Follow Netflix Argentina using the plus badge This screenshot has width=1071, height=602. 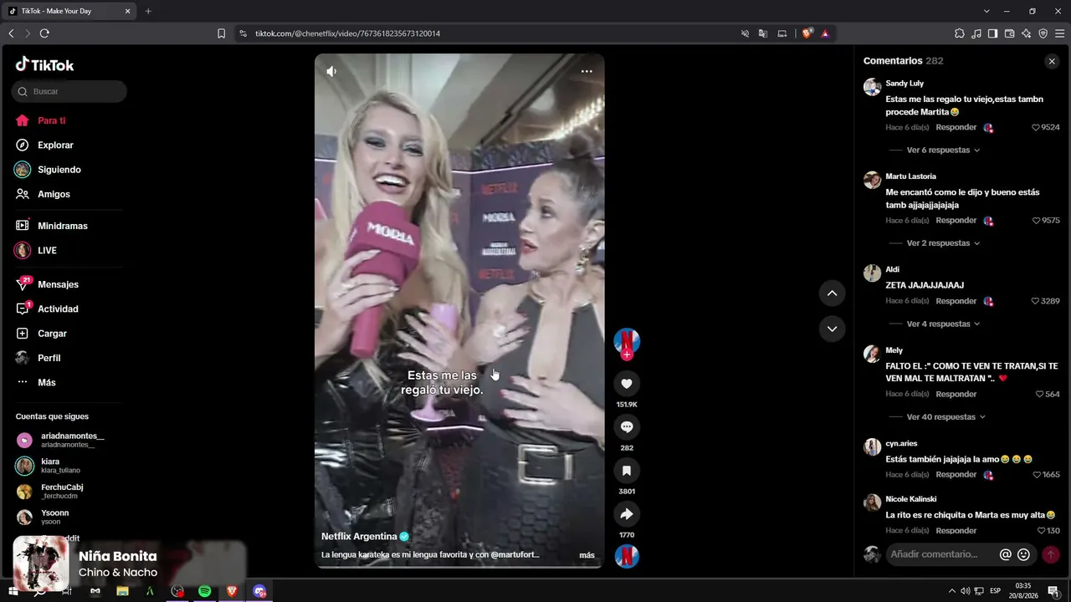627,355
